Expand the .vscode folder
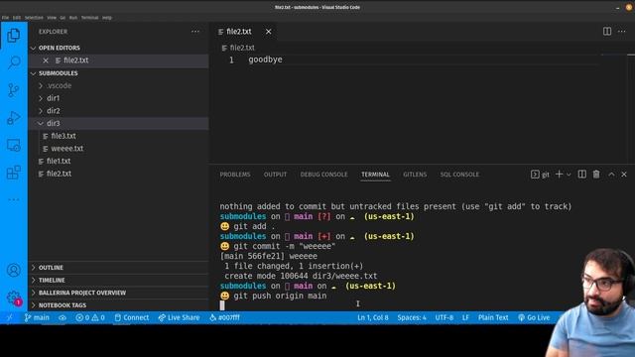Viewport: 635px width, 357px height. click(118, 86)
